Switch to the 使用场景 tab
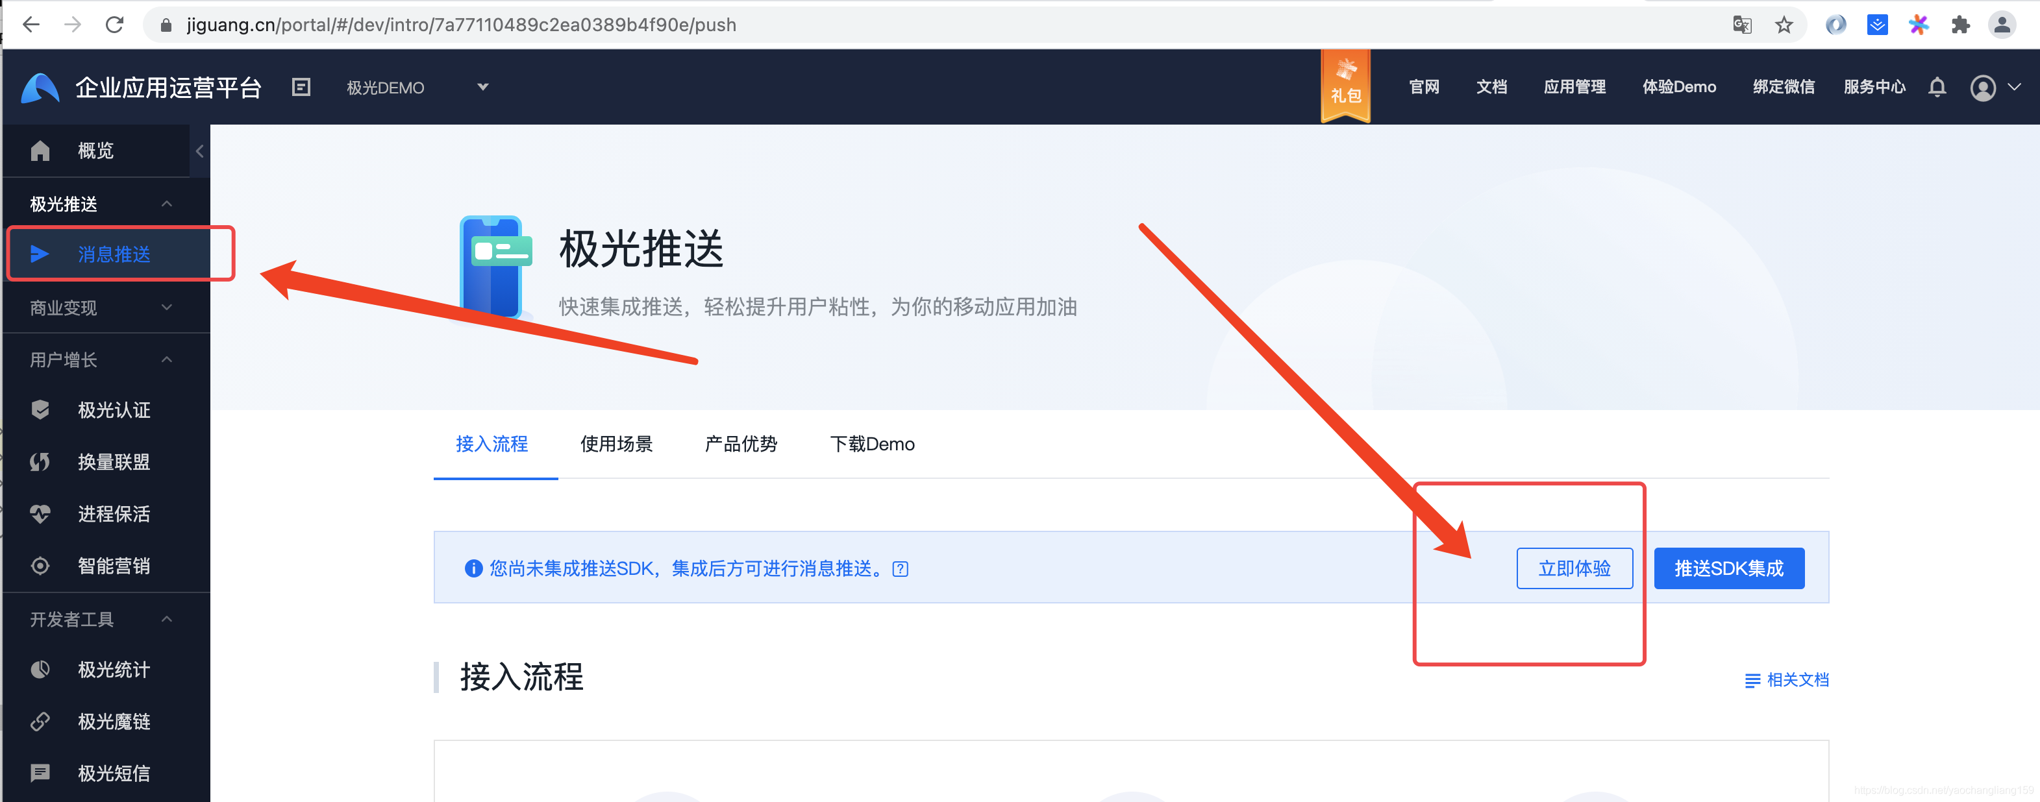The image size is (2040, 802). tap(616, 444)
